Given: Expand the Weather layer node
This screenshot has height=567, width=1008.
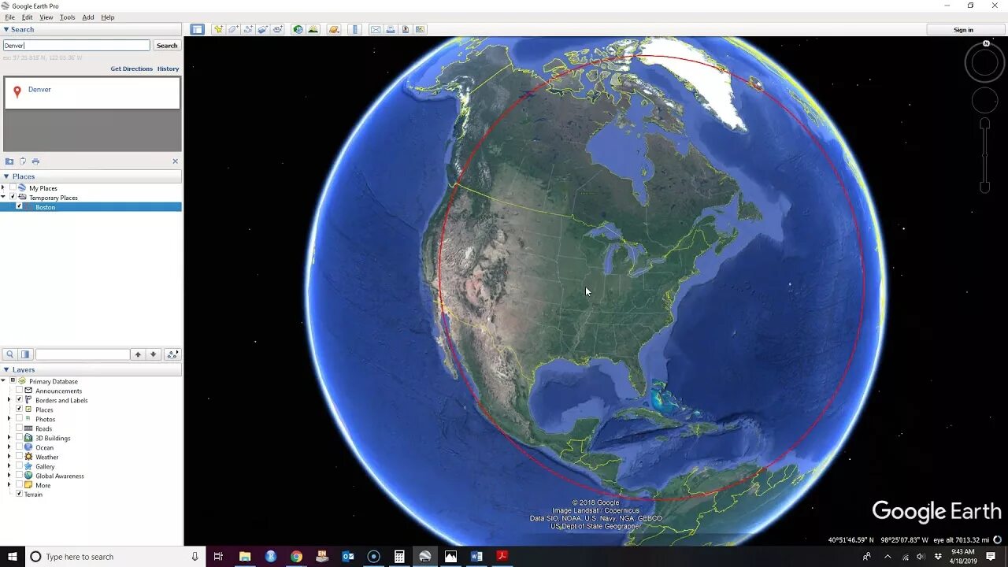Looking at the screenshot, I should pyautogui.click(x=9, y=457).
